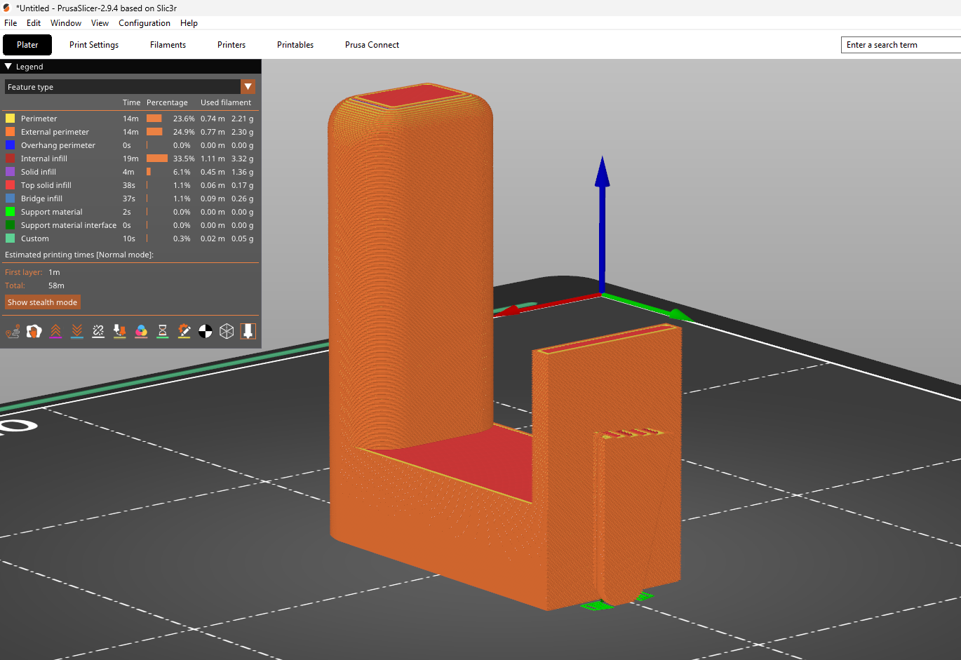Open the Configuration menu

(145, 23)
